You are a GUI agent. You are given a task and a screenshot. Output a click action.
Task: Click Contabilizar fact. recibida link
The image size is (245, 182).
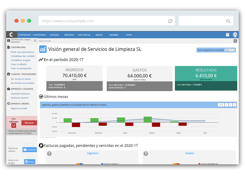tap(23, 56)
